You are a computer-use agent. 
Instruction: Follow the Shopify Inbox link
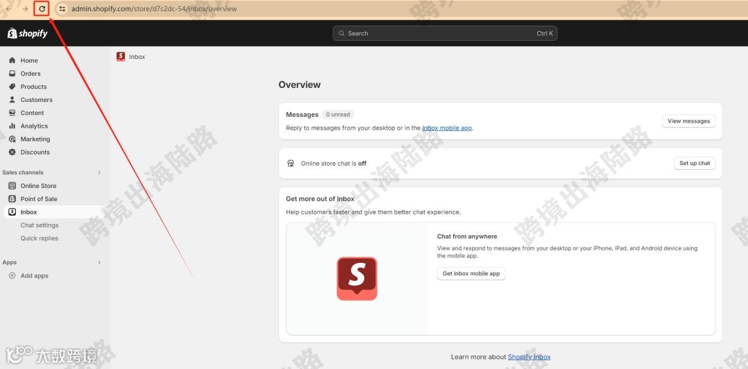pos(529,357)
